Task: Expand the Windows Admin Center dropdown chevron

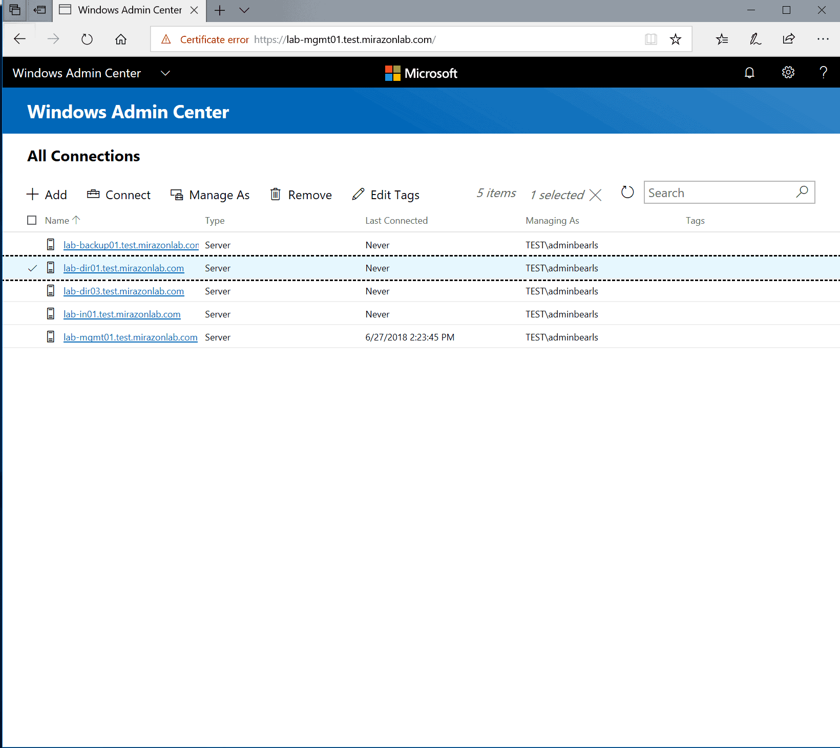Action: [x=165, y=73]
